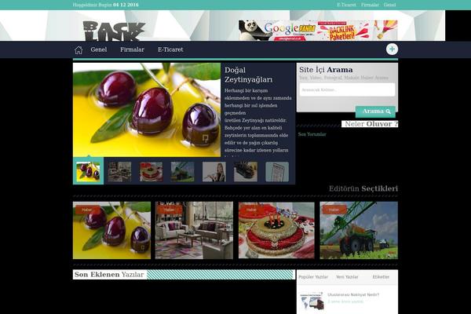Select the dark machine thumbnail in slider strip
The height and width of the screenshot is (314, 471).
(x=246, y=172)
